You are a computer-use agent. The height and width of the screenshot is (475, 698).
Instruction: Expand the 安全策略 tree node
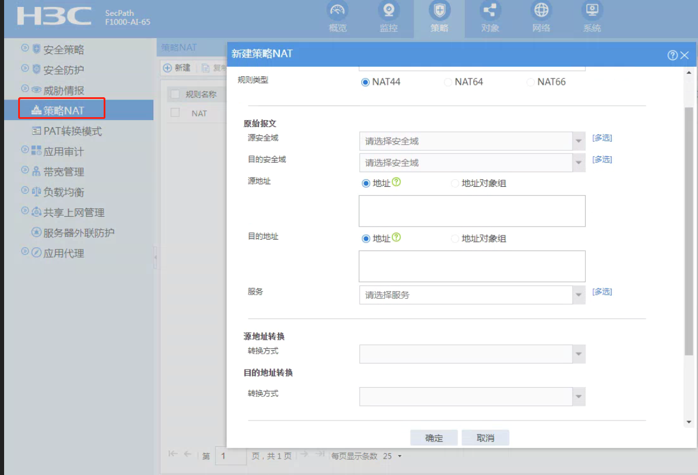[25, 48]
